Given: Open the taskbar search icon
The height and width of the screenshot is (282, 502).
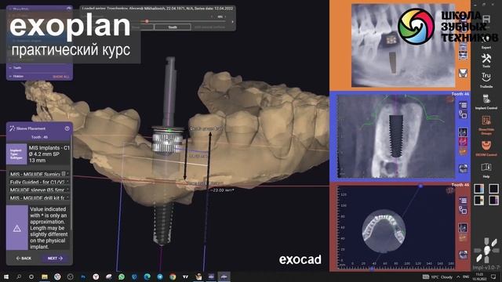Looking at the screenshot, I should pyautogui.click(x=19, y=277).
